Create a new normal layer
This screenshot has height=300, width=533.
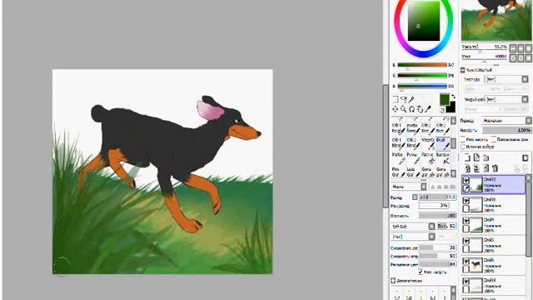(x=467, y=157)
